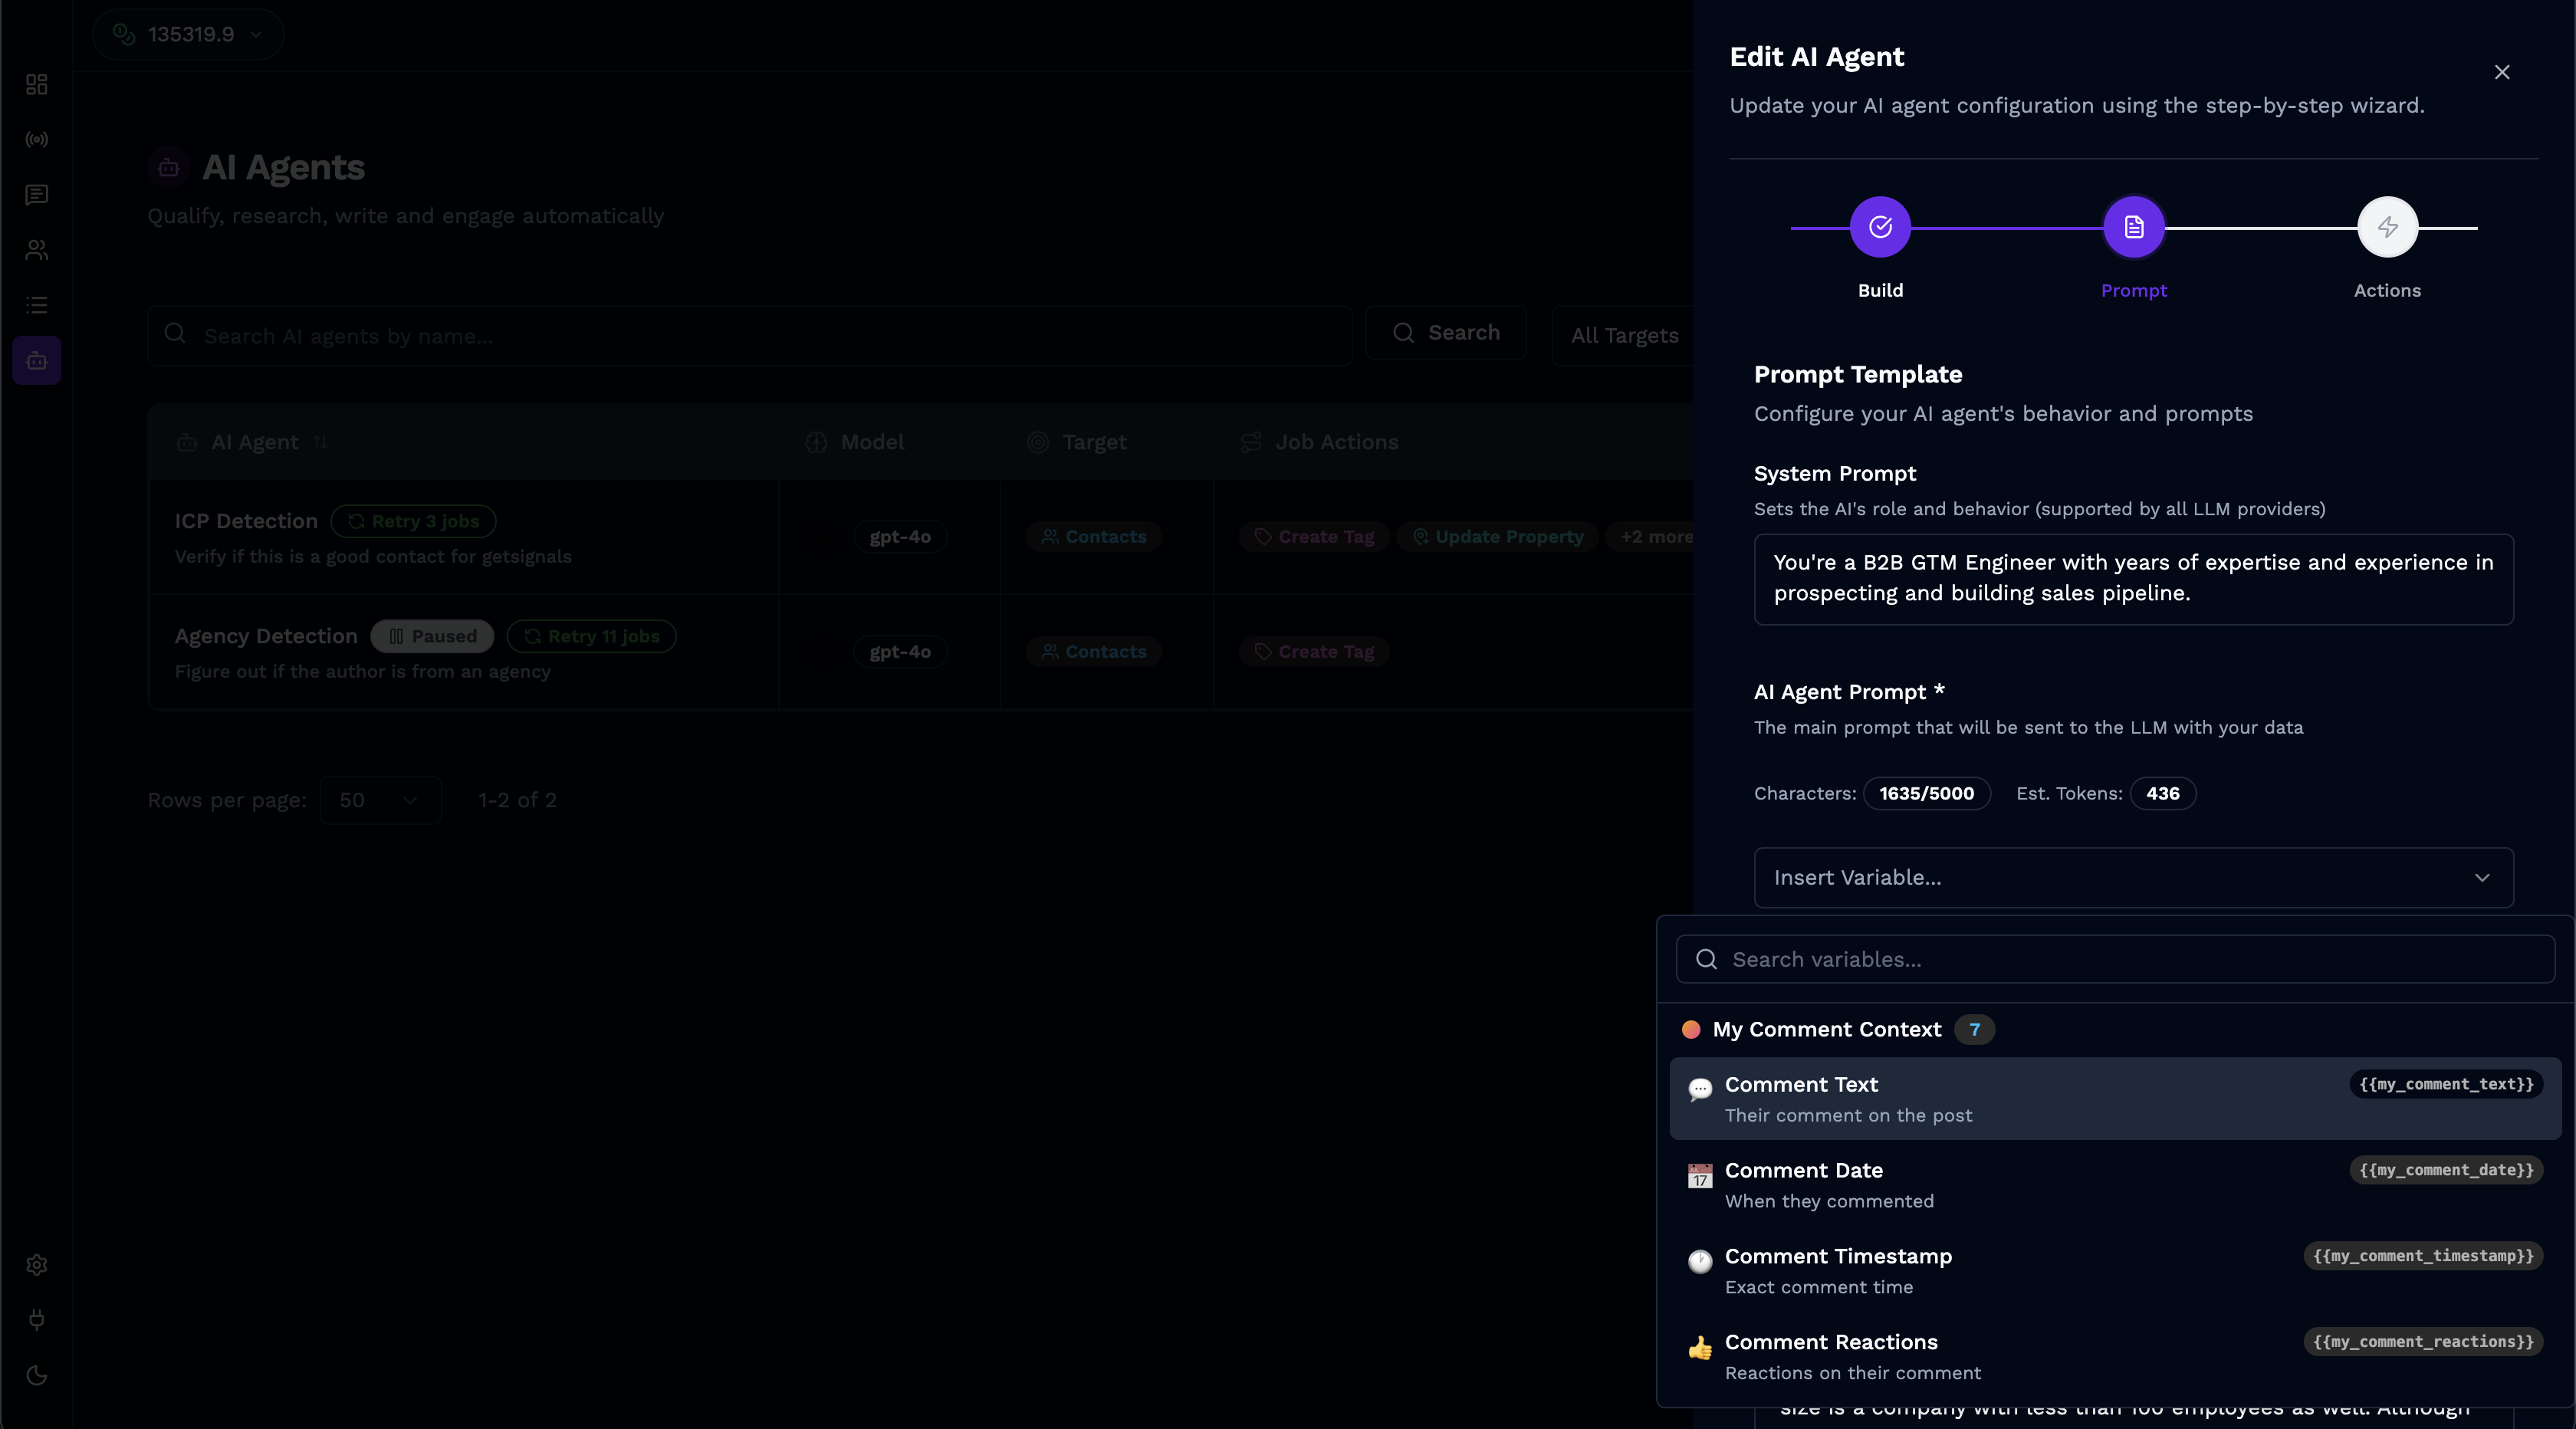This screenshot has height=1429, width=2576.
Task: Open the dashboard grid icon in sidebar
Action: tap(36, 84)
